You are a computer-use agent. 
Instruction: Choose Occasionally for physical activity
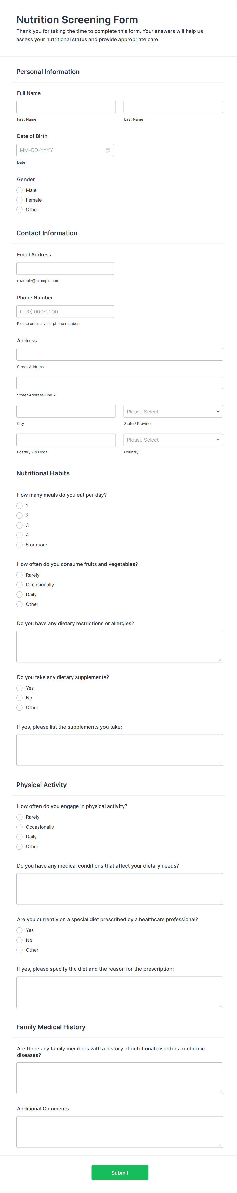click(x=19, y=827)
